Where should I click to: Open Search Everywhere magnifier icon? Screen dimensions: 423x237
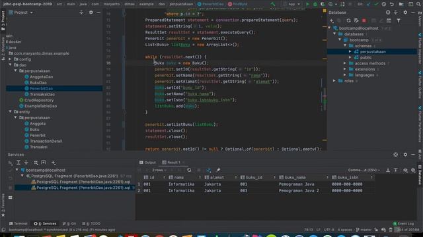coord(418,5)
